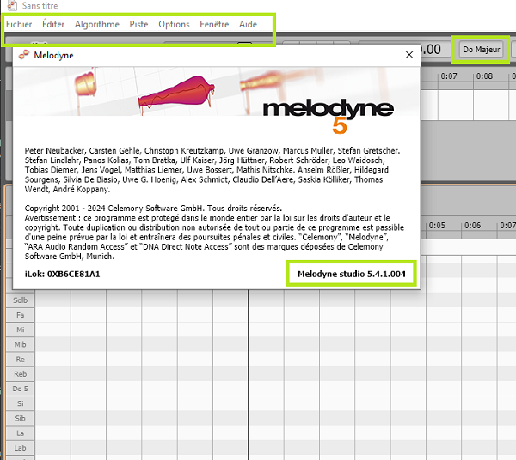Select the Re pitch row label

[20, 360]
